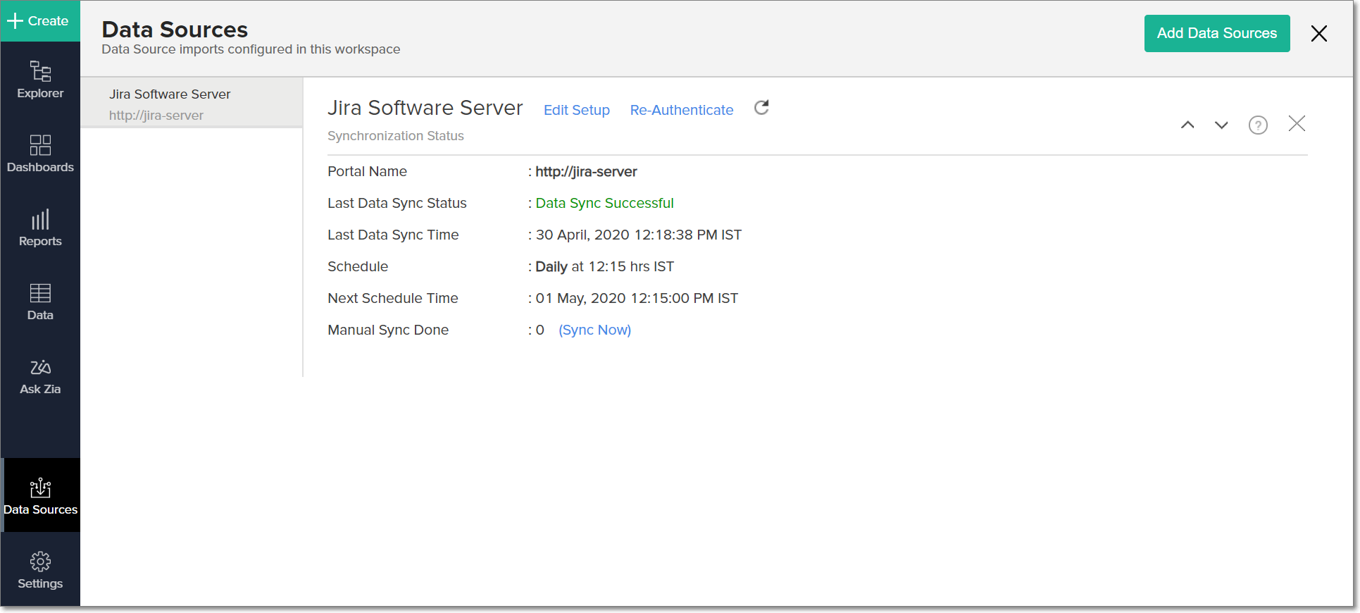
Task: Click the refresh sync status icon
Action: tap(761, 108)
